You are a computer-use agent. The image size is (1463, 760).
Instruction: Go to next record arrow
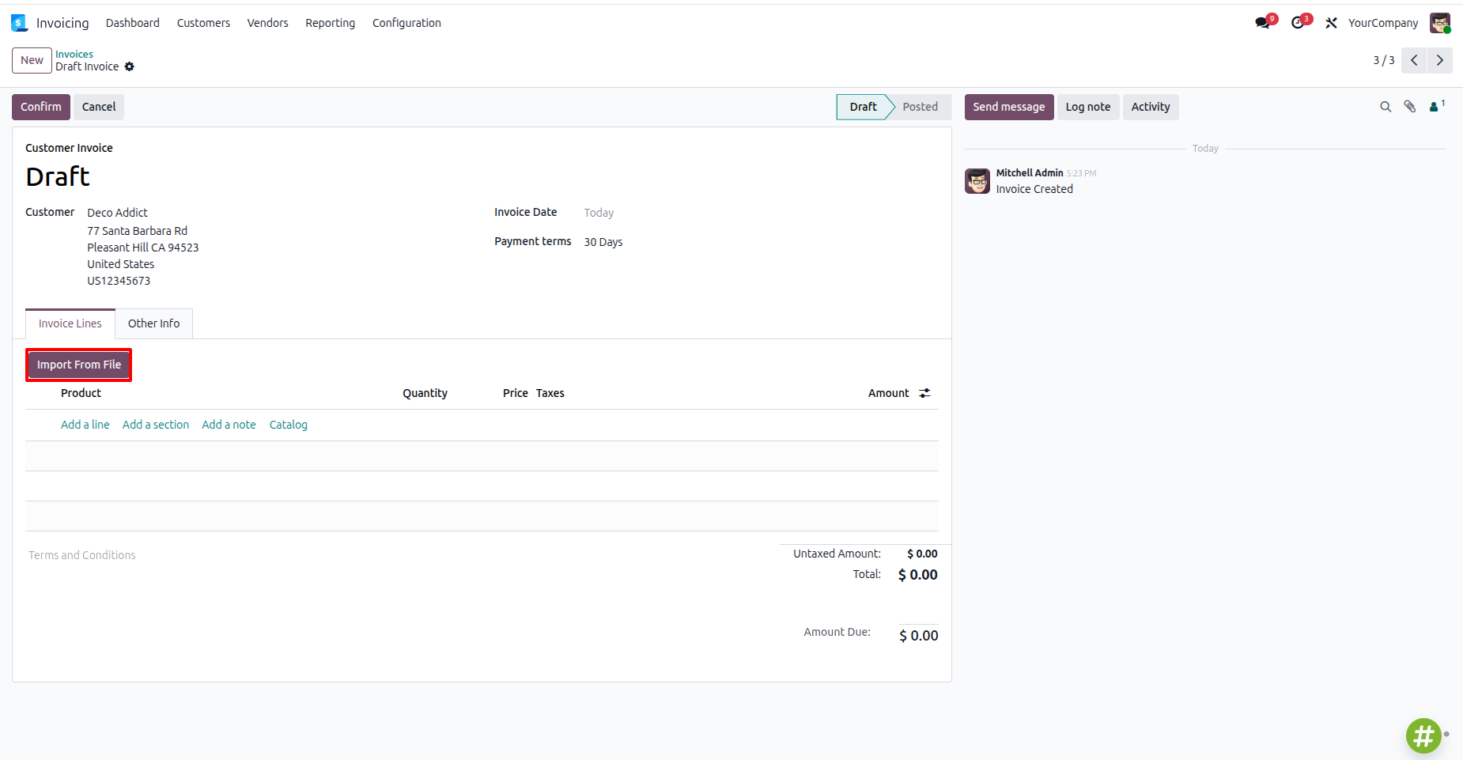1439,60
